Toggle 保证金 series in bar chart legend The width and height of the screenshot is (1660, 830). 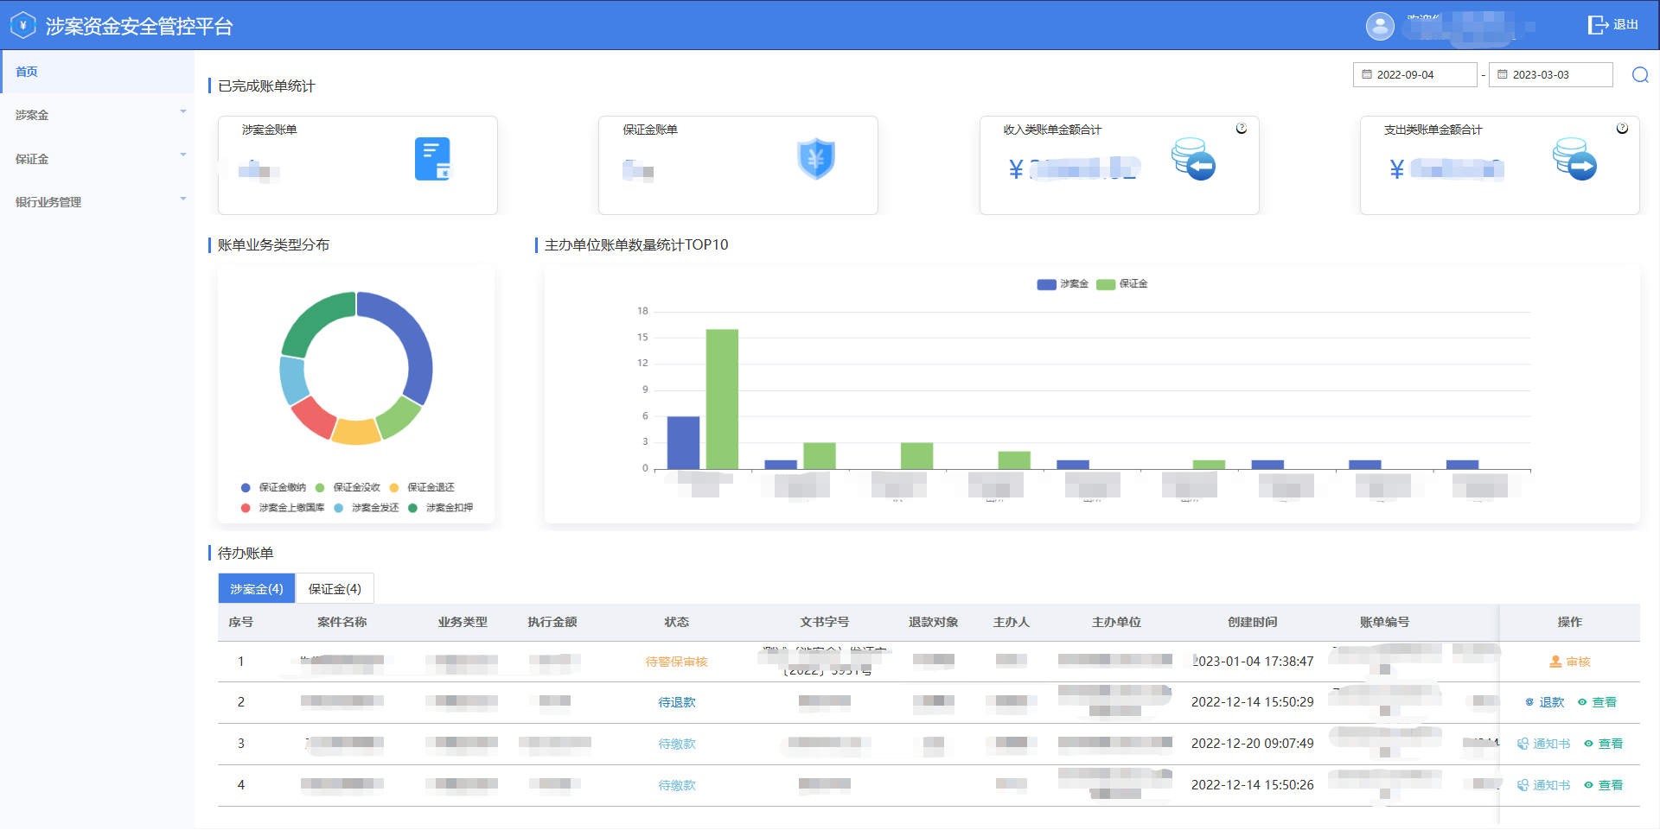(1122, 284)
